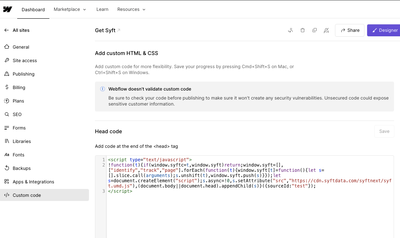Click the duplicate site icon

click(x=314, y=30)
